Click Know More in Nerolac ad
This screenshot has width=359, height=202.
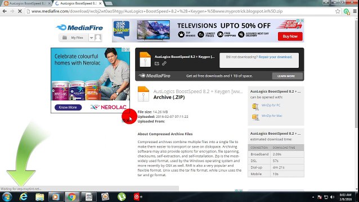click(x=68, y=107)
